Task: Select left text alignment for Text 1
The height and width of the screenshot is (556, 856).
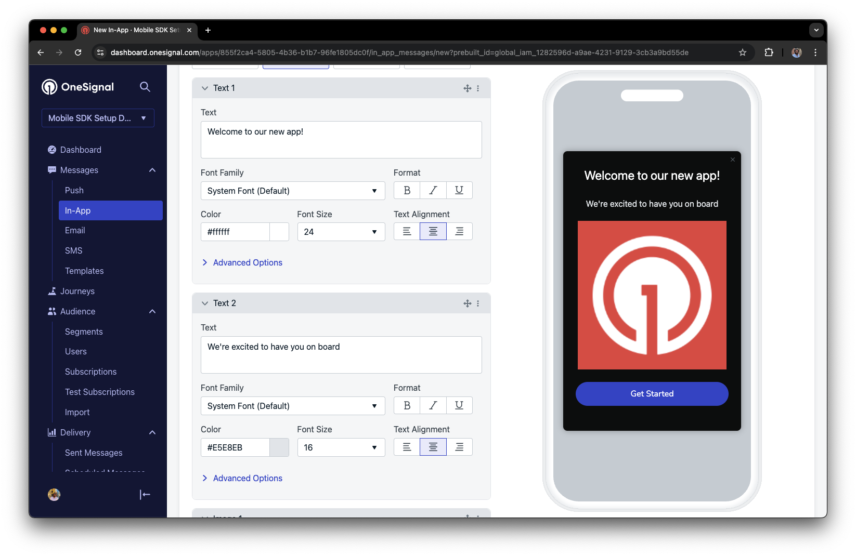Action: [x=407, y=231]
